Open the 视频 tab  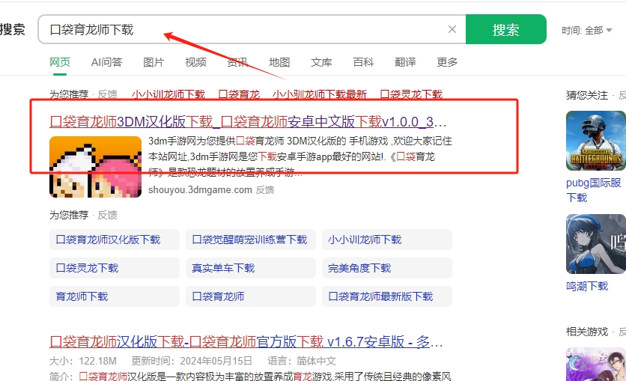[195, 62]
